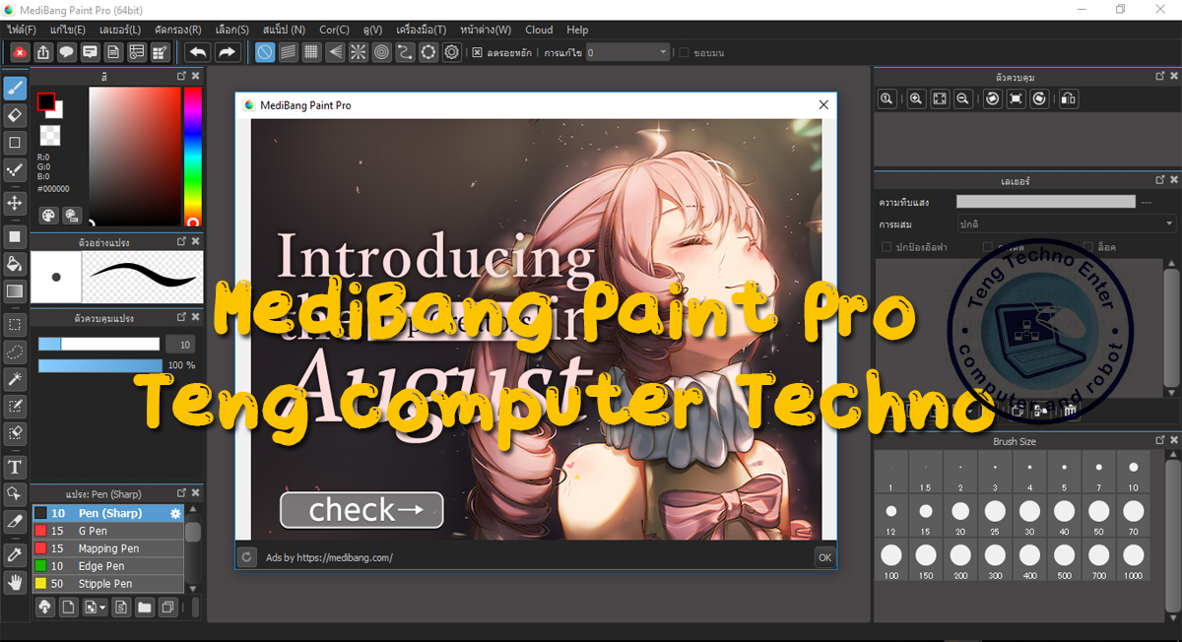Viewport: 1182px width, 642px height.
Task: Click the Zoom Out icon in navigator panel
Action: (x=963, y=98)
